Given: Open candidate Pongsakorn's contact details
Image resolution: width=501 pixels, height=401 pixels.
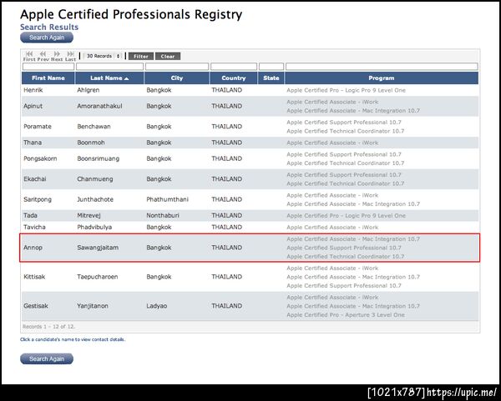Looking at the screenshot, I should click(40, 159).
